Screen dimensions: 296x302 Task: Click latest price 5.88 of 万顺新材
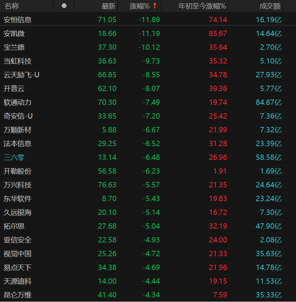109,130
